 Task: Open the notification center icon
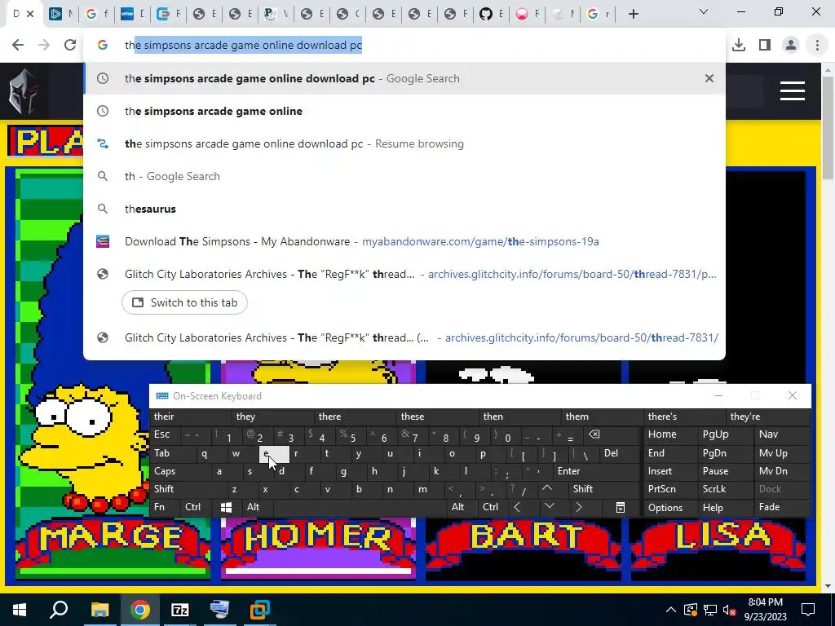[808, 610]
